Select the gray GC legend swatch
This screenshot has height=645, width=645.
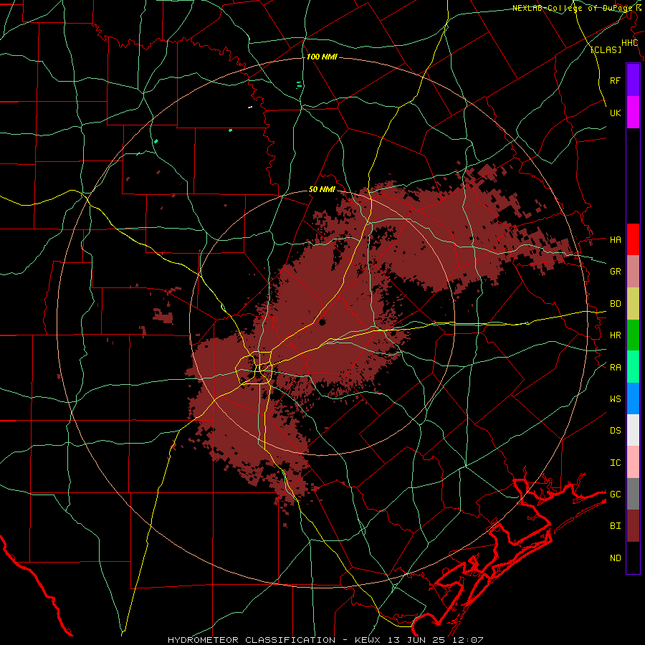tap(633, 494)
